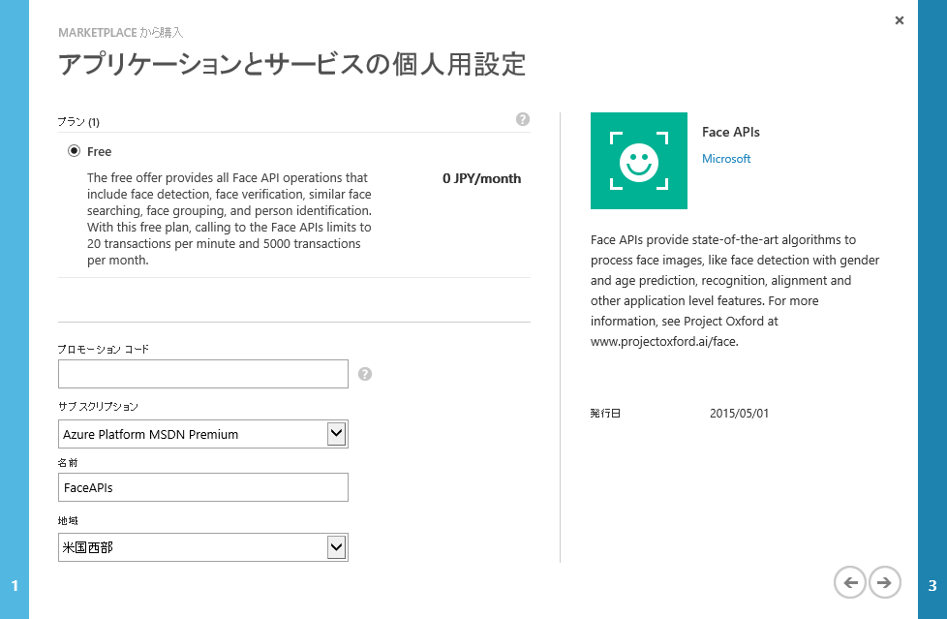Viewport: 947px width, 619px height.
Task: Switch to blade panel 1 on left edge
Action: pyautogui.click(x=14, y=584)
